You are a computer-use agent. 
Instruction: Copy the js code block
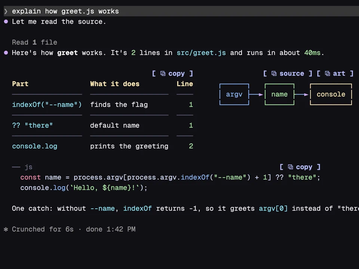[x=300, y=167]
